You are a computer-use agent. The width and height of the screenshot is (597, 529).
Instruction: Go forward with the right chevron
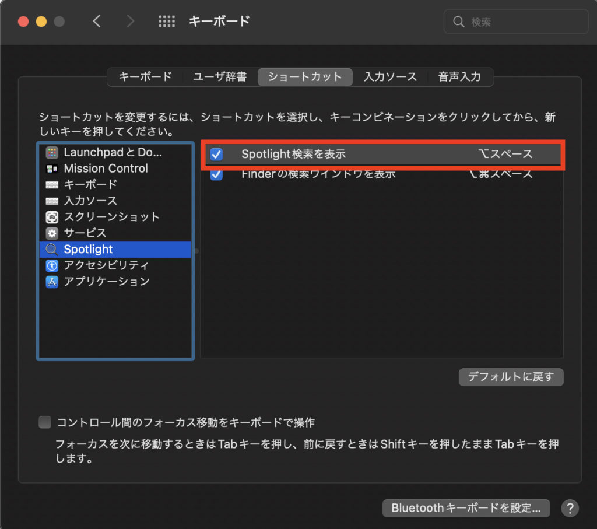click(130, 22)
